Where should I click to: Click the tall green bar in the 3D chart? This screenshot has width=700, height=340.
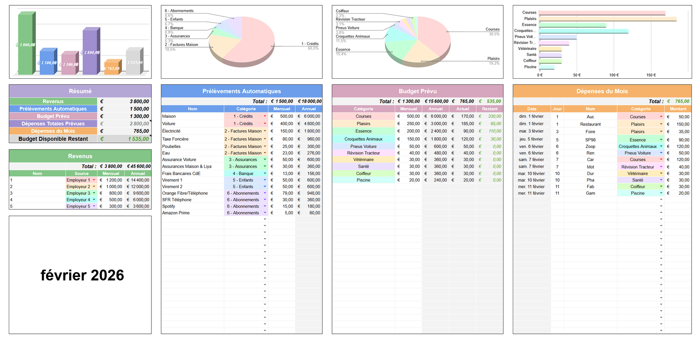pyautogui.click(x=26, y=44)
